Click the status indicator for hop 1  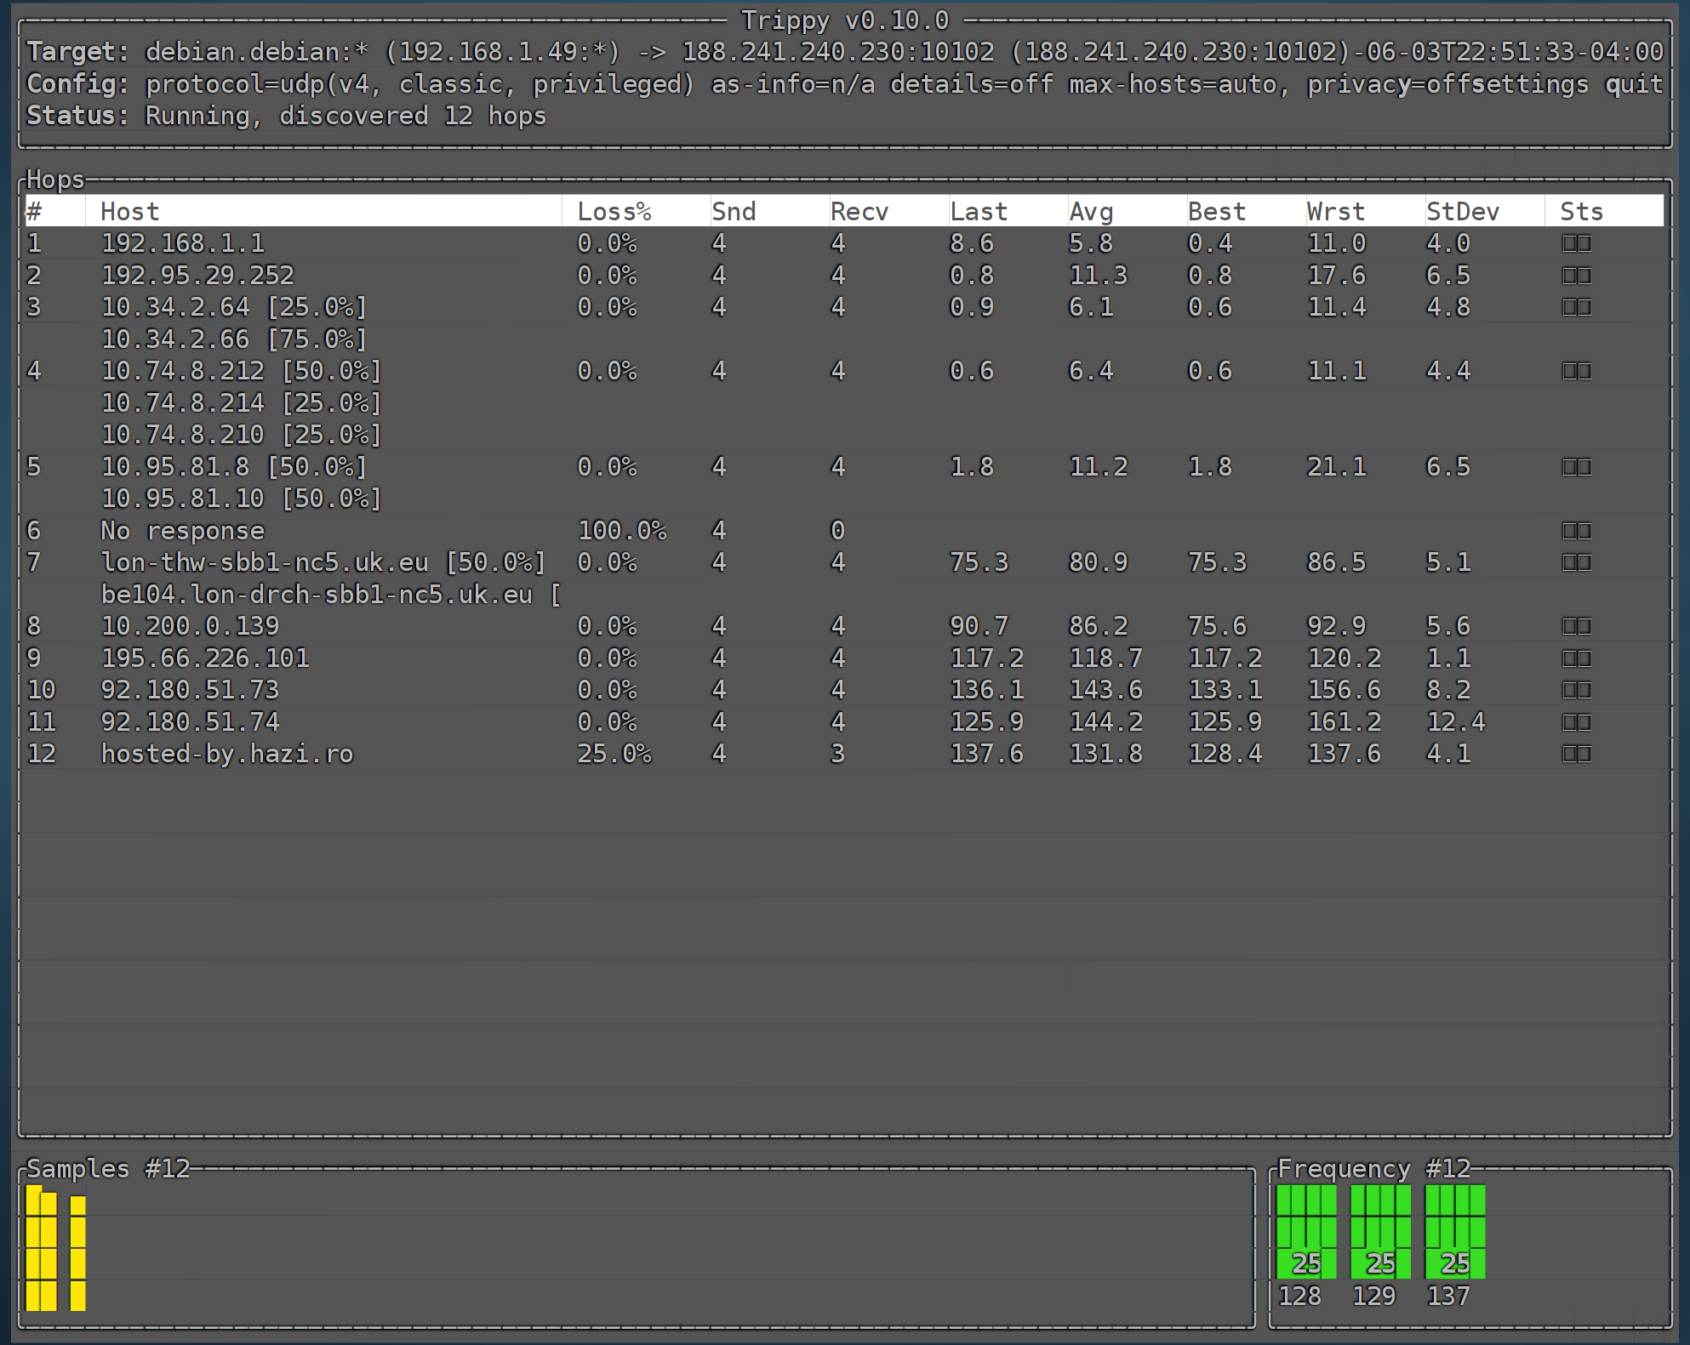[x=1576, y=243]
